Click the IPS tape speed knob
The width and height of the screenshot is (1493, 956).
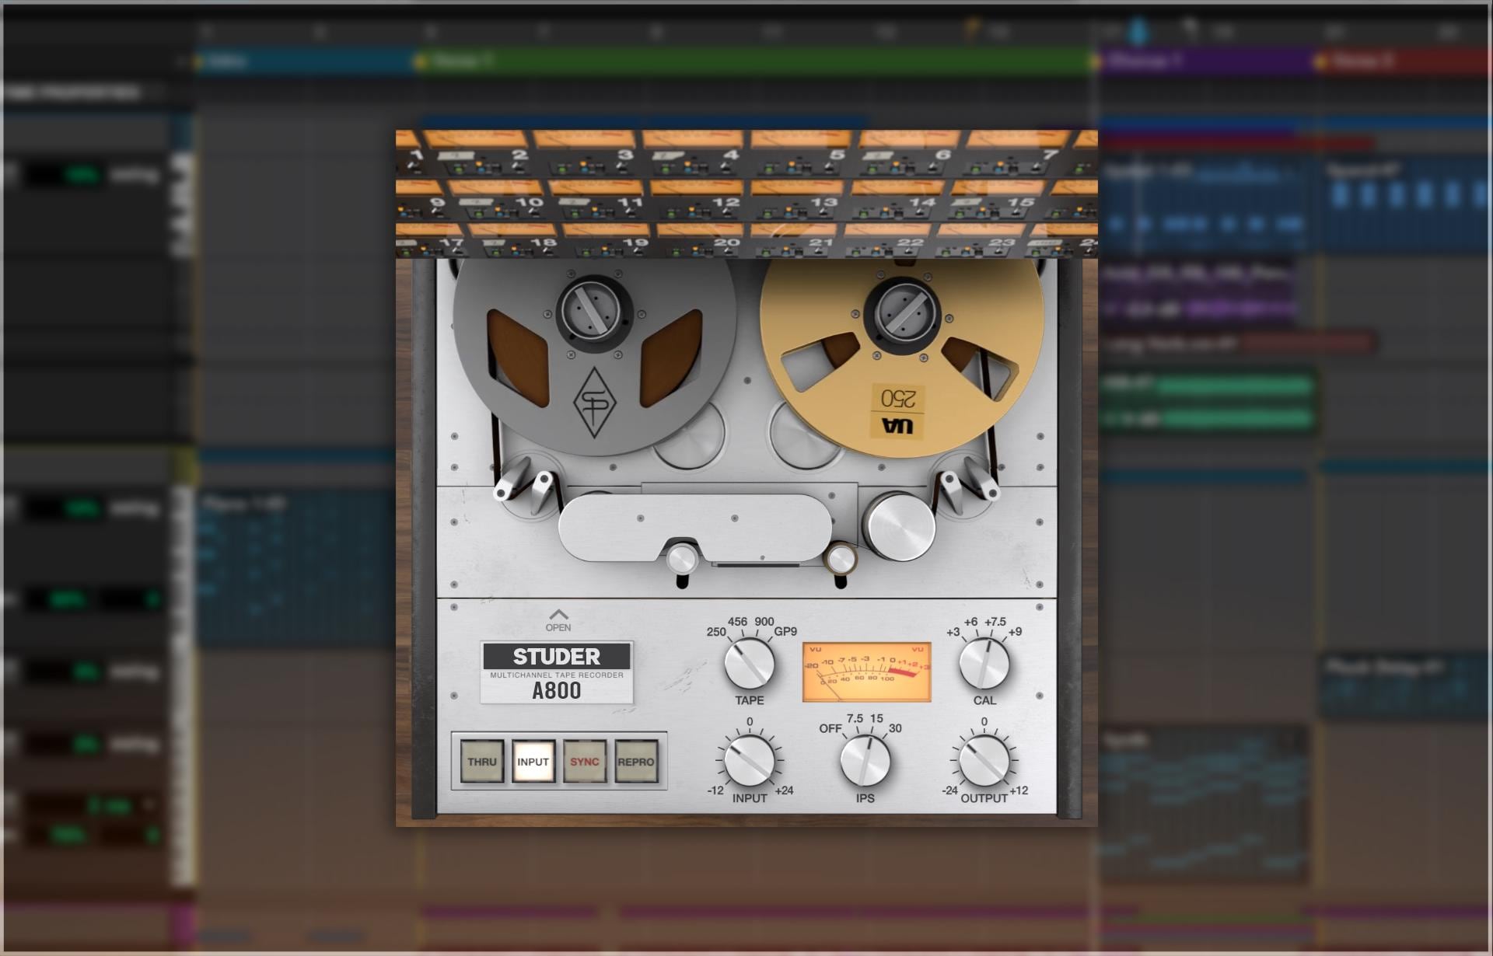tap(865, 760)
